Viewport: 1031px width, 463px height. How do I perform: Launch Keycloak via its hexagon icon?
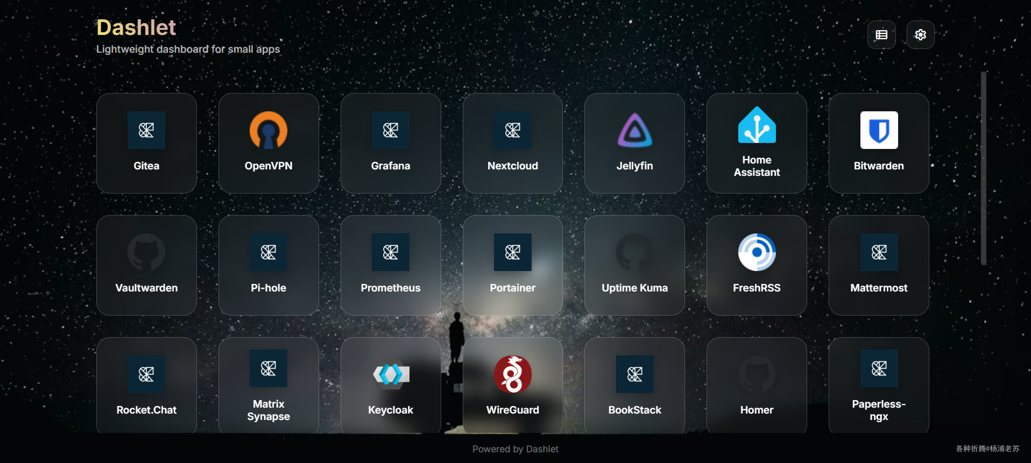pos(391,374)
